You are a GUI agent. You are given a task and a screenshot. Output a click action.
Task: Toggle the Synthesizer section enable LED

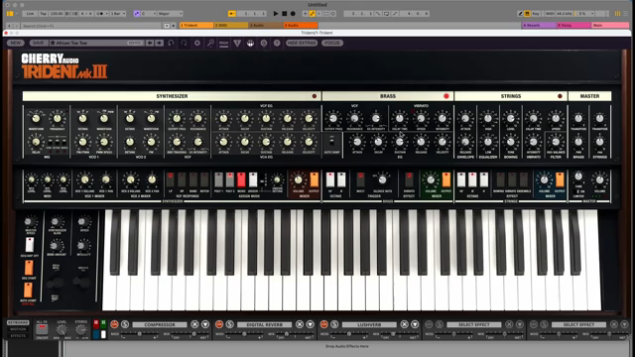point(315,96)
